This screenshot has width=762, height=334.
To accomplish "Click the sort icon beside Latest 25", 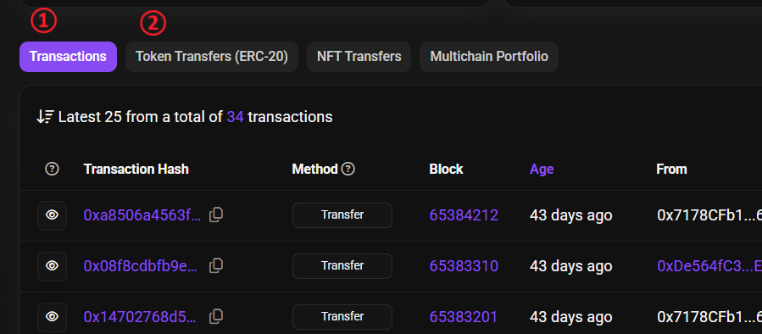I will [45, 117].
